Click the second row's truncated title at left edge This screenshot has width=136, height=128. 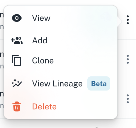pyautogui.click(x=2, y=55)
